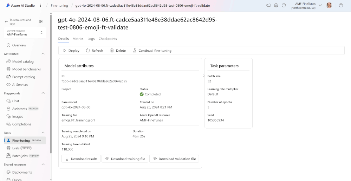Deploy the fine-tuned model
The image size is (351, 181).
pyautogui.click(x=71, y=51)
